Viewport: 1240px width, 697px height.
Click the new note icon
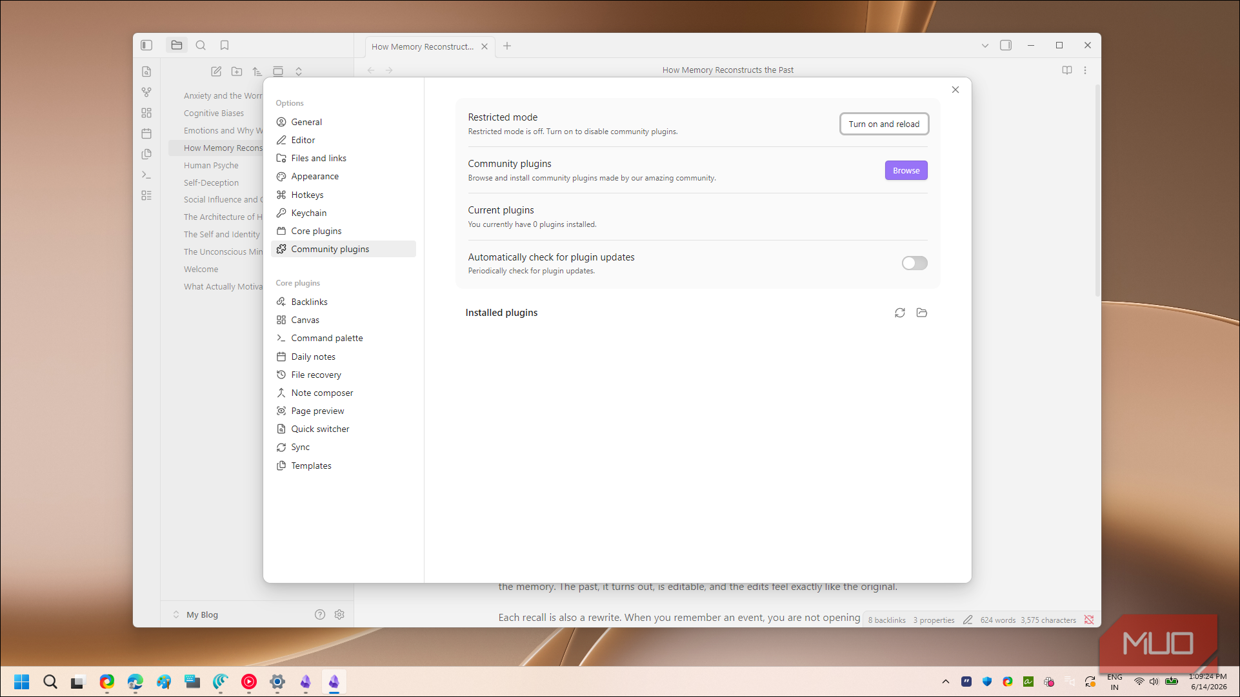(216, 72)
